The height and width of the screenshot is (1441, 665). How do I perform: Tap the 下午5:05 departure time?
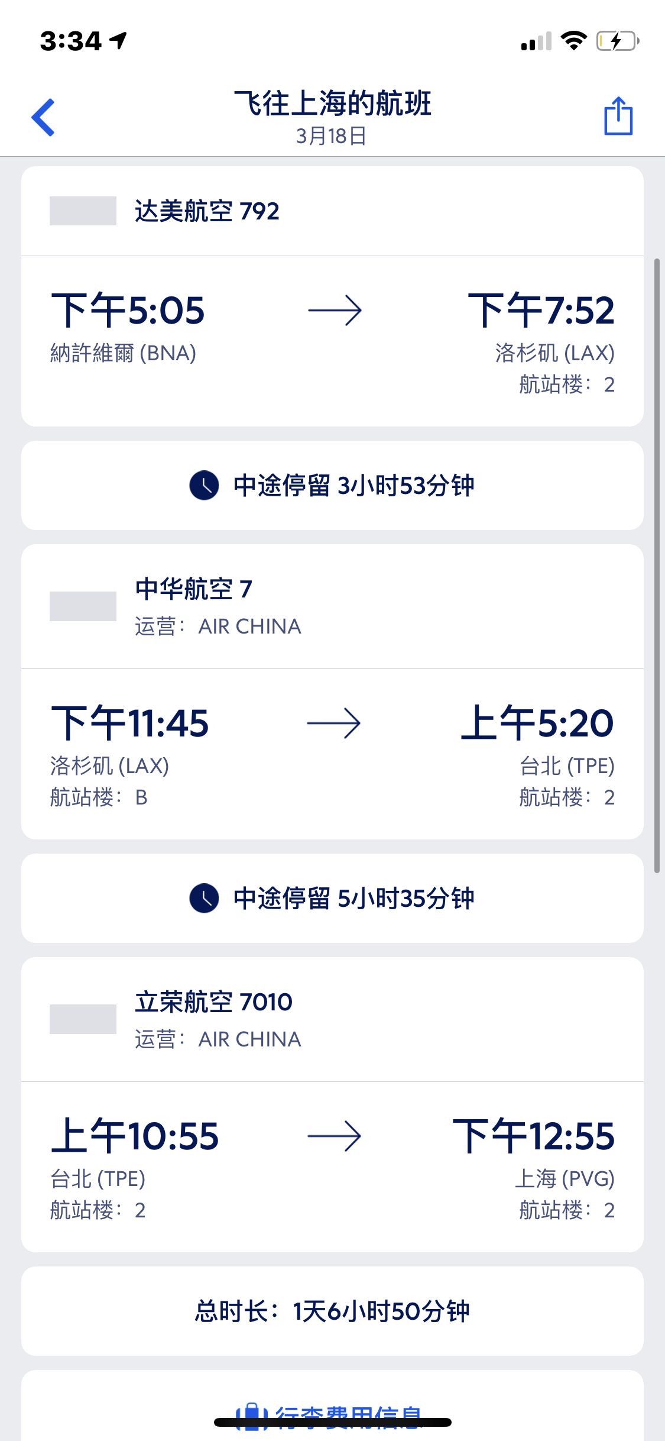(128, 311)
